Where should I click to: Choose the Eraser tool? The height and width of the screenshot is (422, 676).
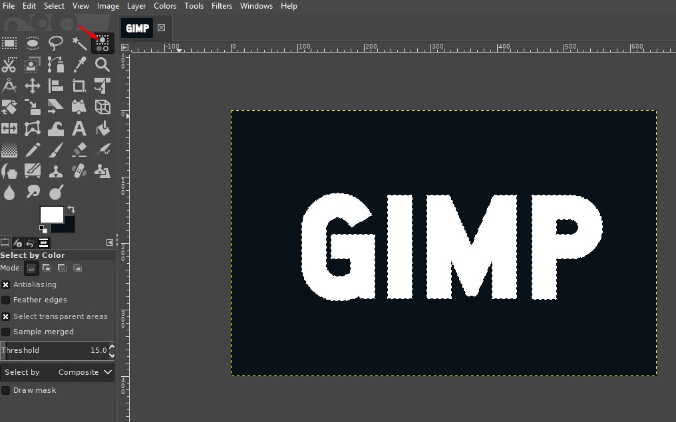(79, 150)
